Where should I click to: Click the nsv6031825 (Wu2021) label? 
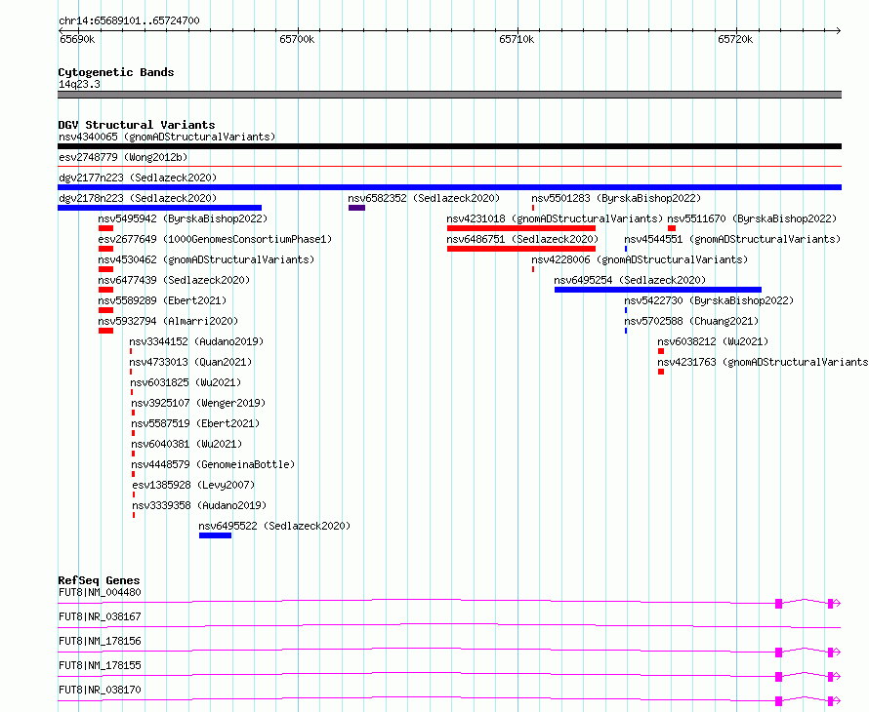[x=186, y=382]
